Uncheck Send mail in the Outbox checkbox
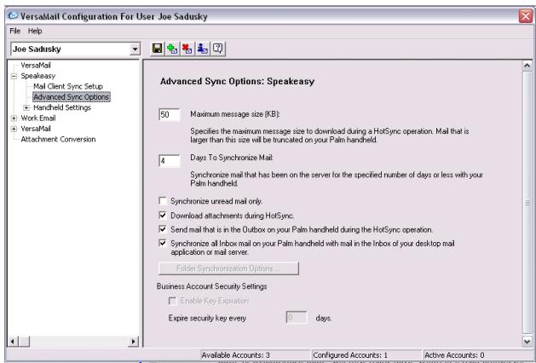The image size is (536, 363). point(163,229)
